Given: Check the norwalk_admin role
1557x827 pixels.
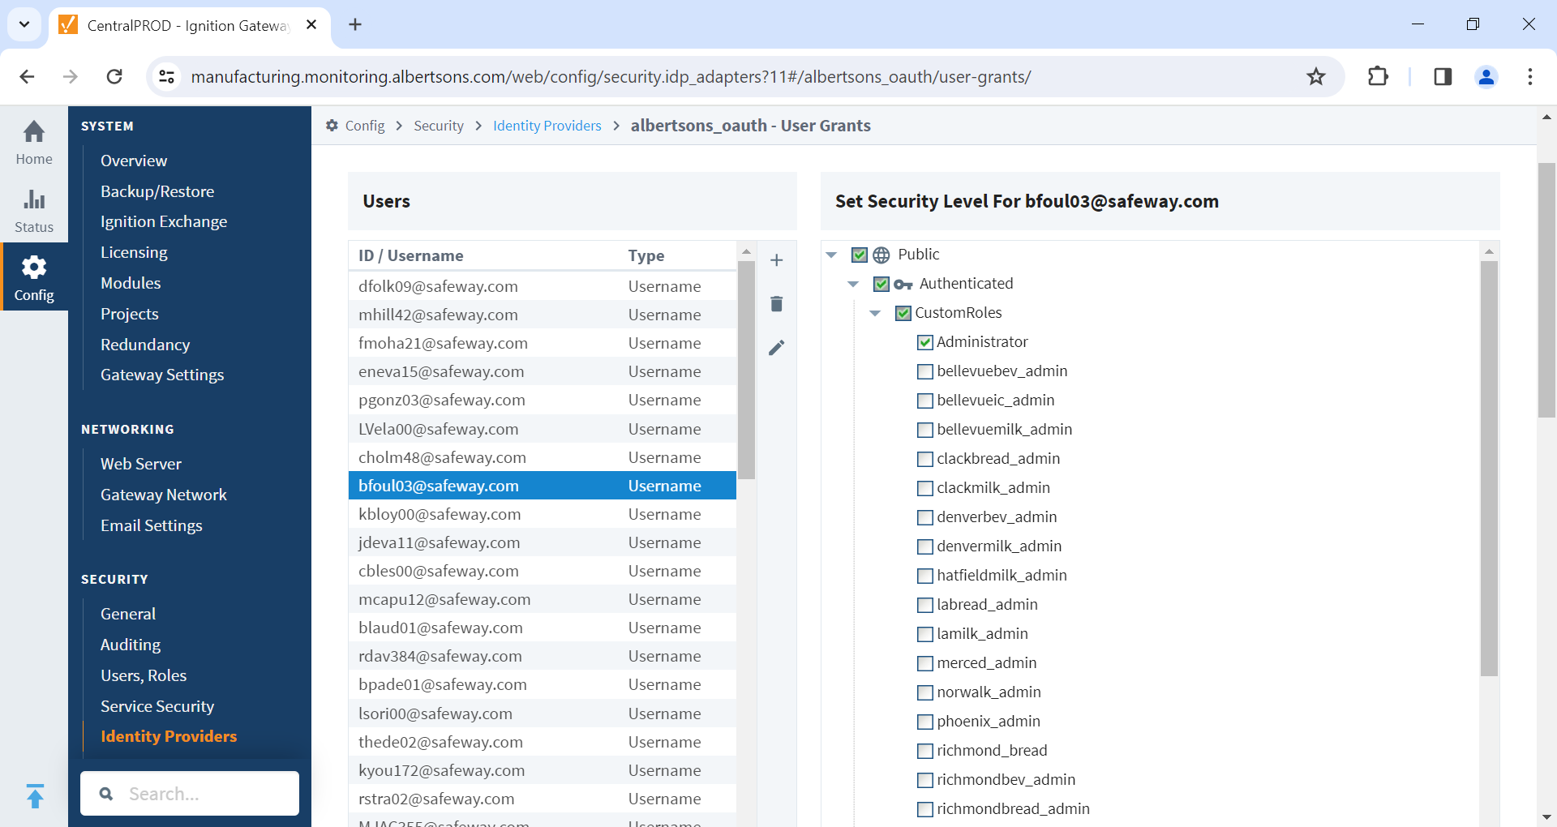Looking at the screenshot, I should pyautogui.click(x=924, y=692).
